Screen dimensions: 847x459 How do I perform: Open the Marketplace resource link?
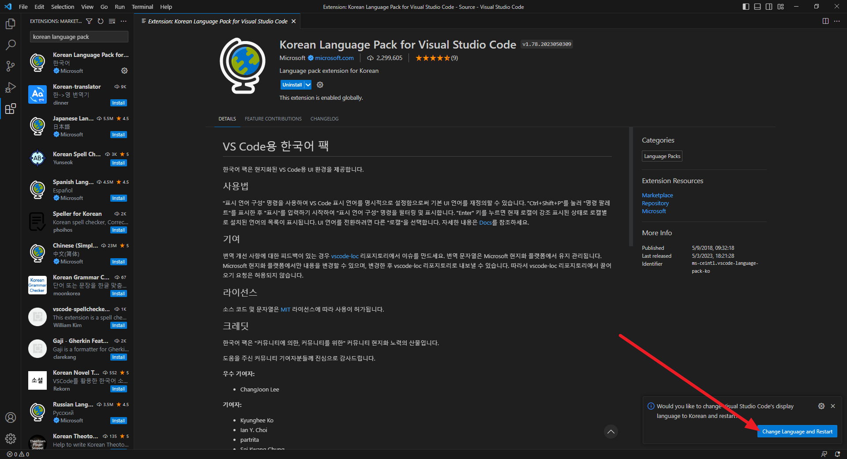tap(657, 195)
